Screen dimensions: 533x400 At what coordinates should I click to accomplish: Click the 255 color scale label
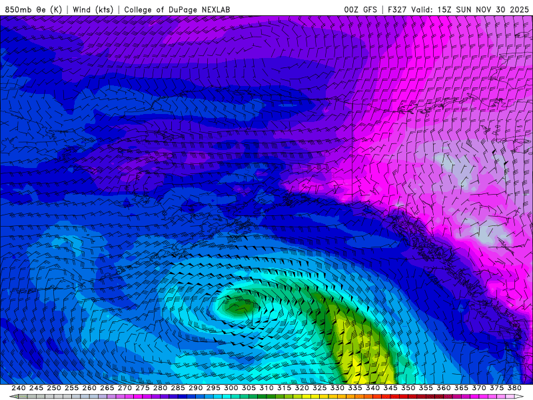point(71,388)
